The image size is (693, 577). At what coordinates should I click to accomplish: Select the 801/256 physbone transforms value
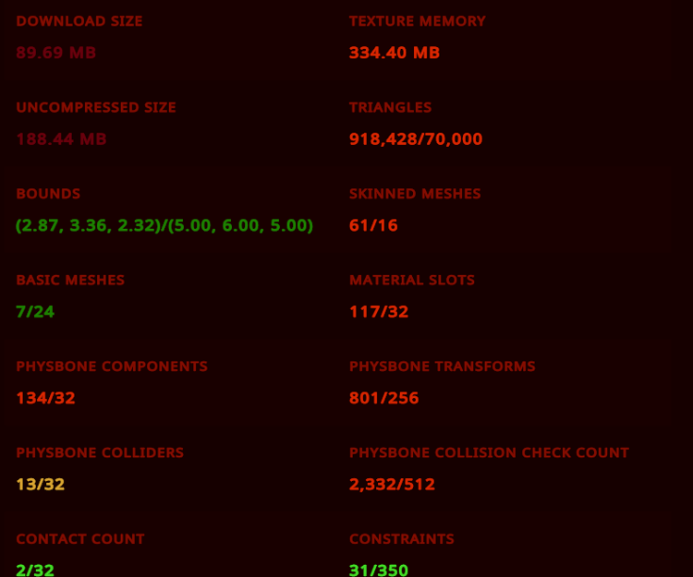(383, 398)
